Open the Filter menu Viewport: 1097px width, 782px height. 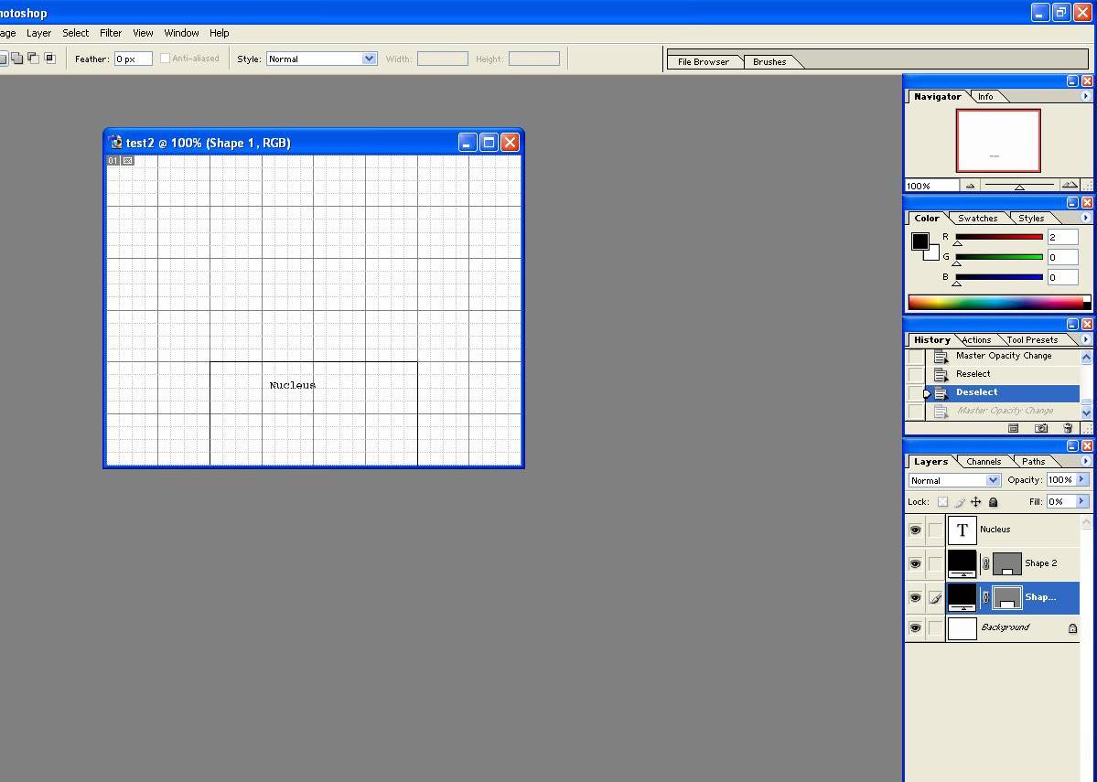coord(110,33)
